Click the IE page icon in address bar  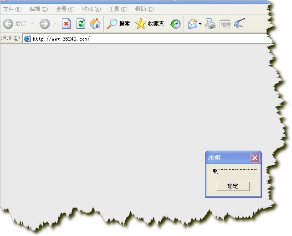click(x=27, y=38)
